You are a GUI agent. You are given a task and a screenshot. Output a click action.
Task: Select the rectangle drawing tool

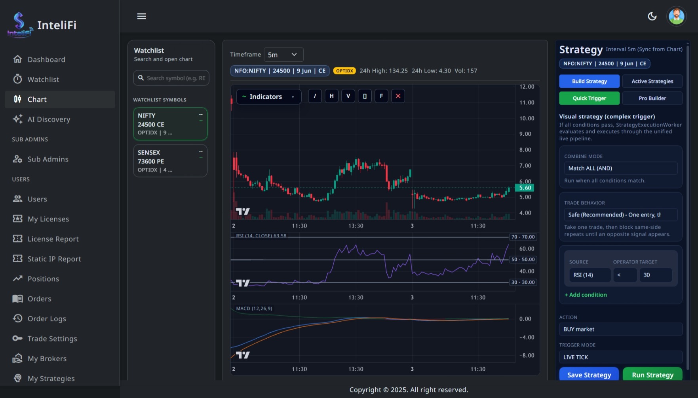pos(365,96)
